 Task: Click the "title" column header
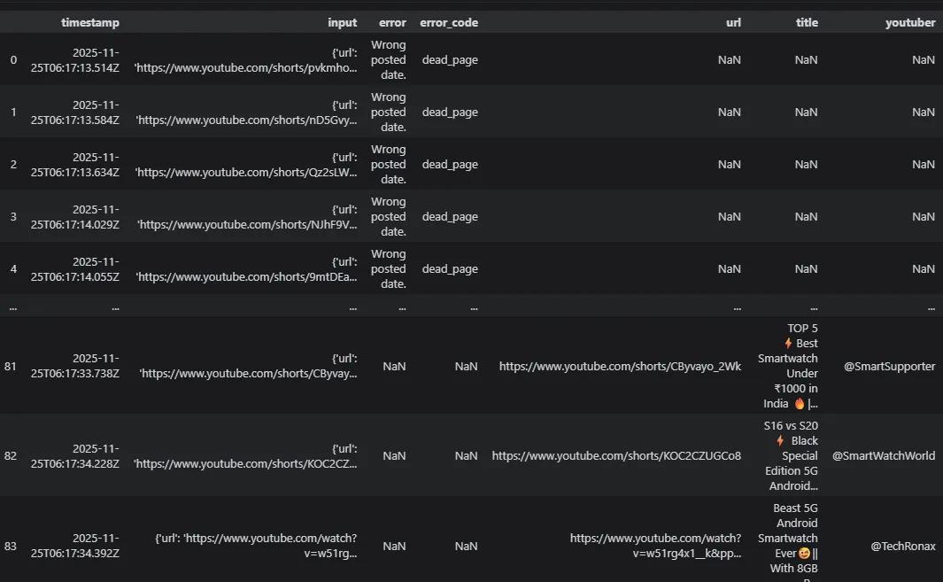(x=806, y=23)
